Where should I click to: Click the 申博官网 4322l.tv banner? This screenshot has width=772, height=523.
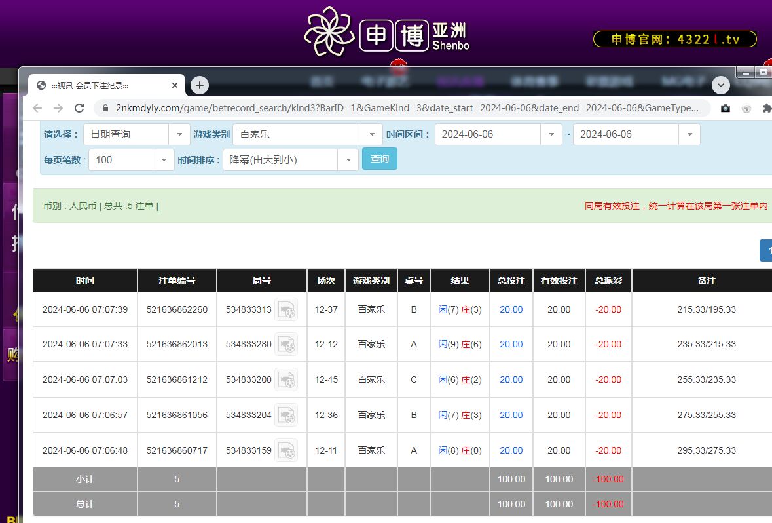click(675, 39)
